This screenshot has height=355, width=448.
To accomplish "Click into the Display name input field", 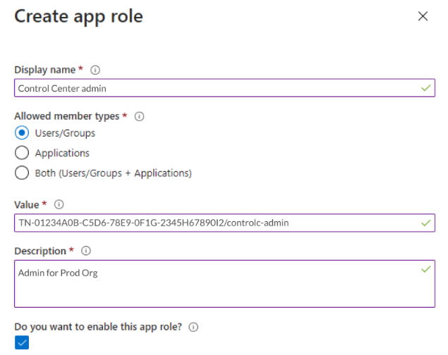I will 224,88.
